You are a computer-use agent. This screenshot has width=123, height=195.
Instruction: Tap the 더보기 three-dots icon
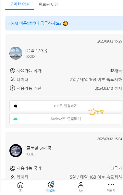[111, 185]
